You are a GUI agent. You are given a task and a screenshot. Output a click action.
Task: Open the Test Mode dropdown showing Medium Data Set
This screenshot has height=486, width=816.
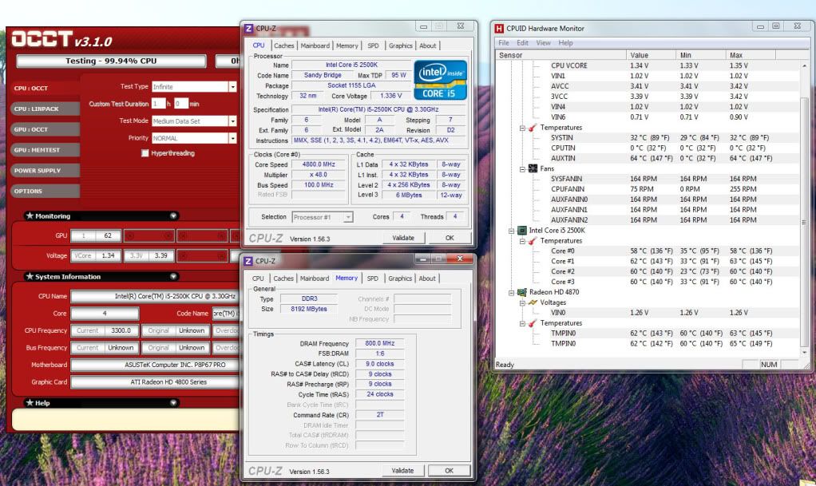pos(232,121)
